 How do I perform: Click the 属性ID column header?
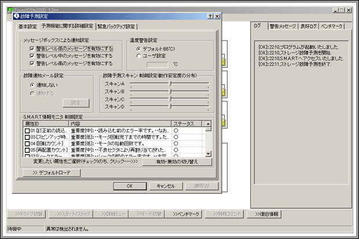[x=46, y=124]
